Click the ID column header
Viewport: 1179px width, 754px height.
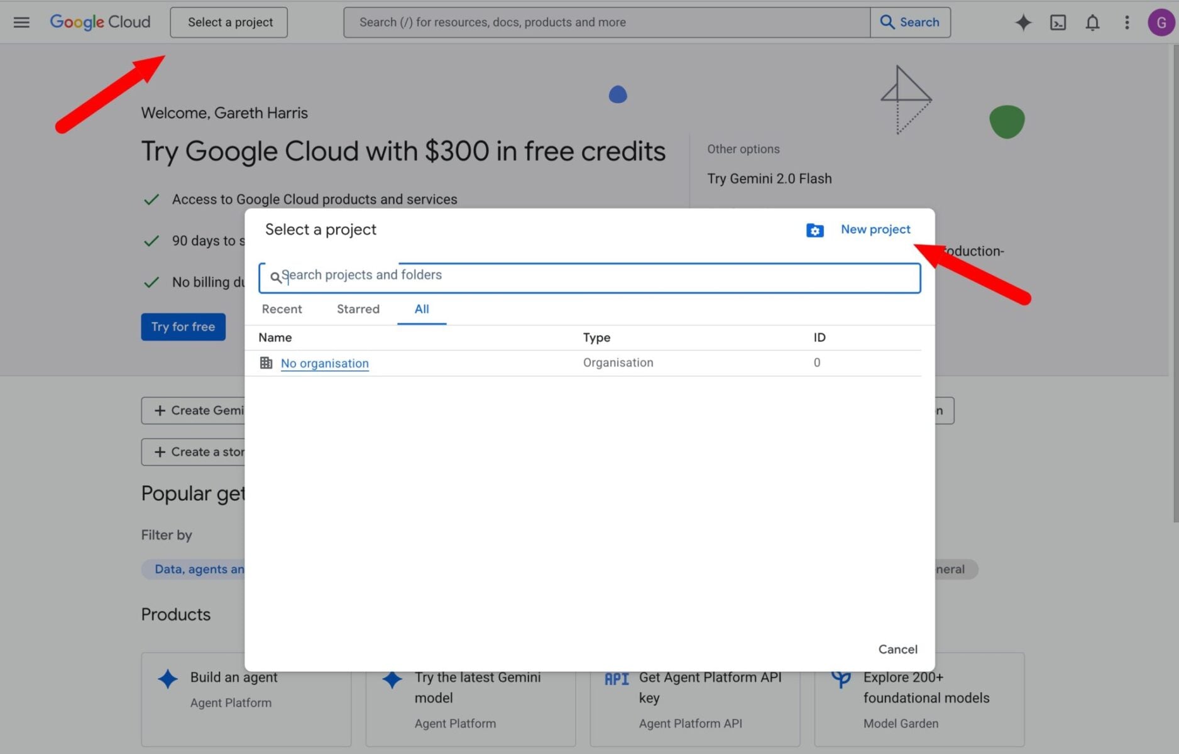pos(819,337)
